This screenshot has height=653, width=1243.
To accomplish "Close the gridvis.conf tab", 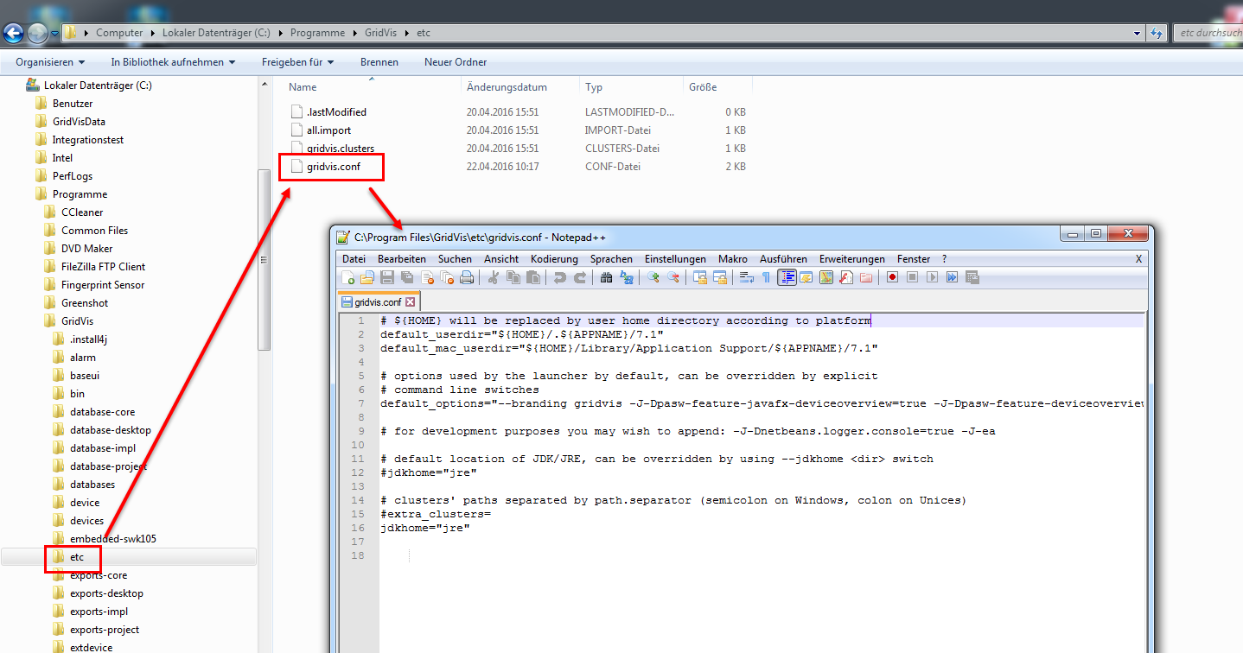I will pos(411,302).
